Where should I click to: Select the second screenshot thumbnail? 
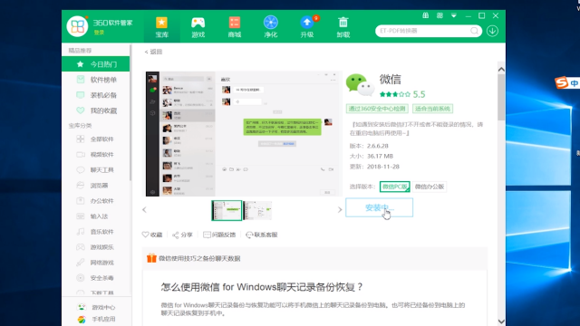click(x=257, y=210)
